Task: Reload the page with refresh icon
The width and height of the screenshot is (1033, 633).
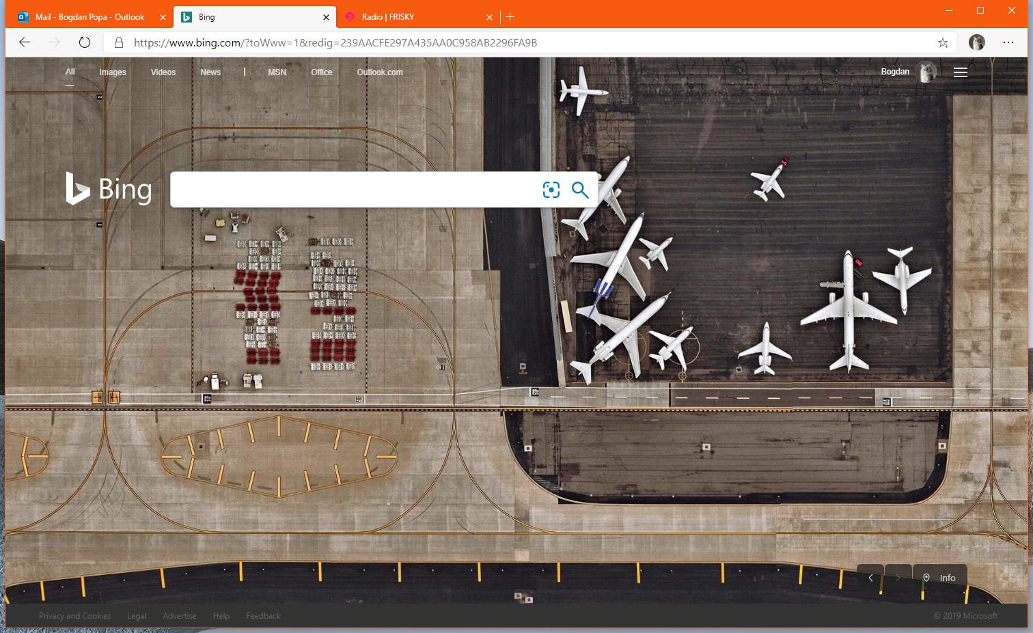Action: (x=85, y=42)
